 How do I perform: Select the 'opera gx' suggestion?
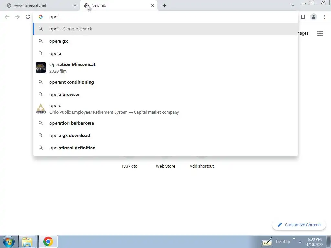tap(165, 41)
